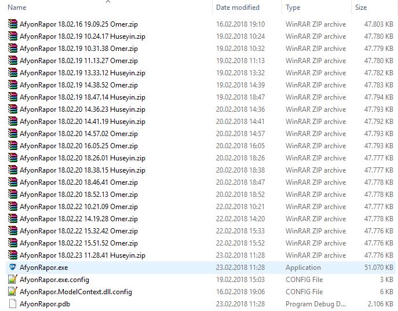The width and height of the screenshot is (398, 311).
Task: Click the archive icon of AfyonRapor 18.02.19 10.31.38 Omer.zip
Action: (x=12, y=48)
